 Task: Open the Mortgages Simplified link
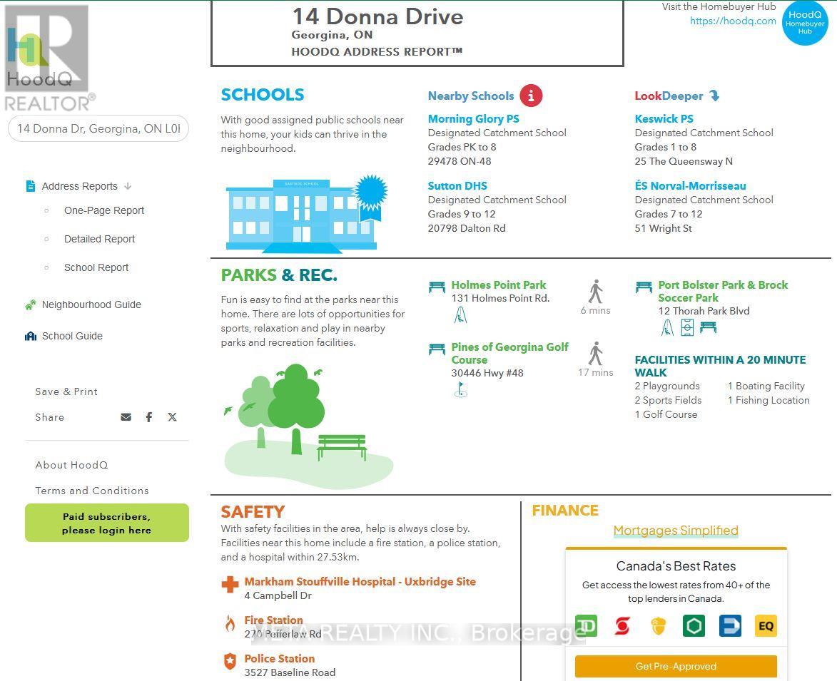676,531
